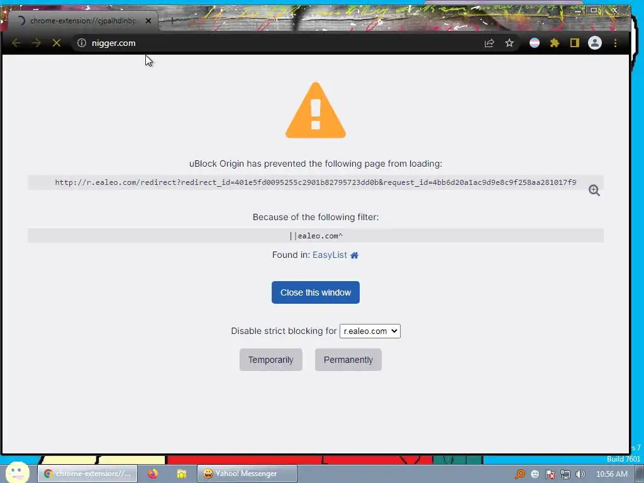Maximize the Chrome window
The image size is (644, 483).
pos(594,10)
